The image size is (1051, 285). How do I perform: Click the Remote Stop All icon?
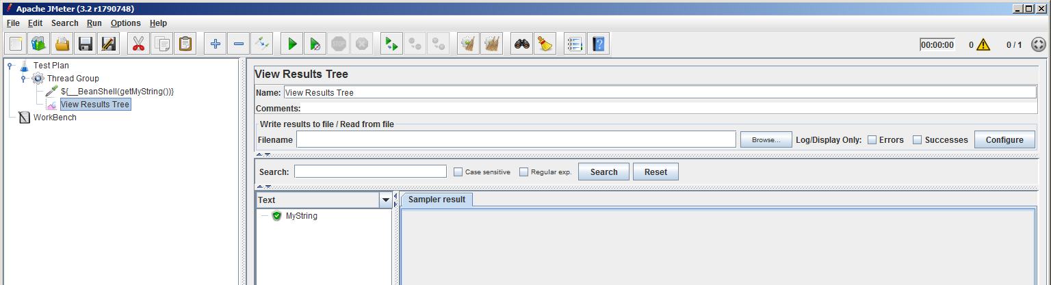click(x=415, y=44)
